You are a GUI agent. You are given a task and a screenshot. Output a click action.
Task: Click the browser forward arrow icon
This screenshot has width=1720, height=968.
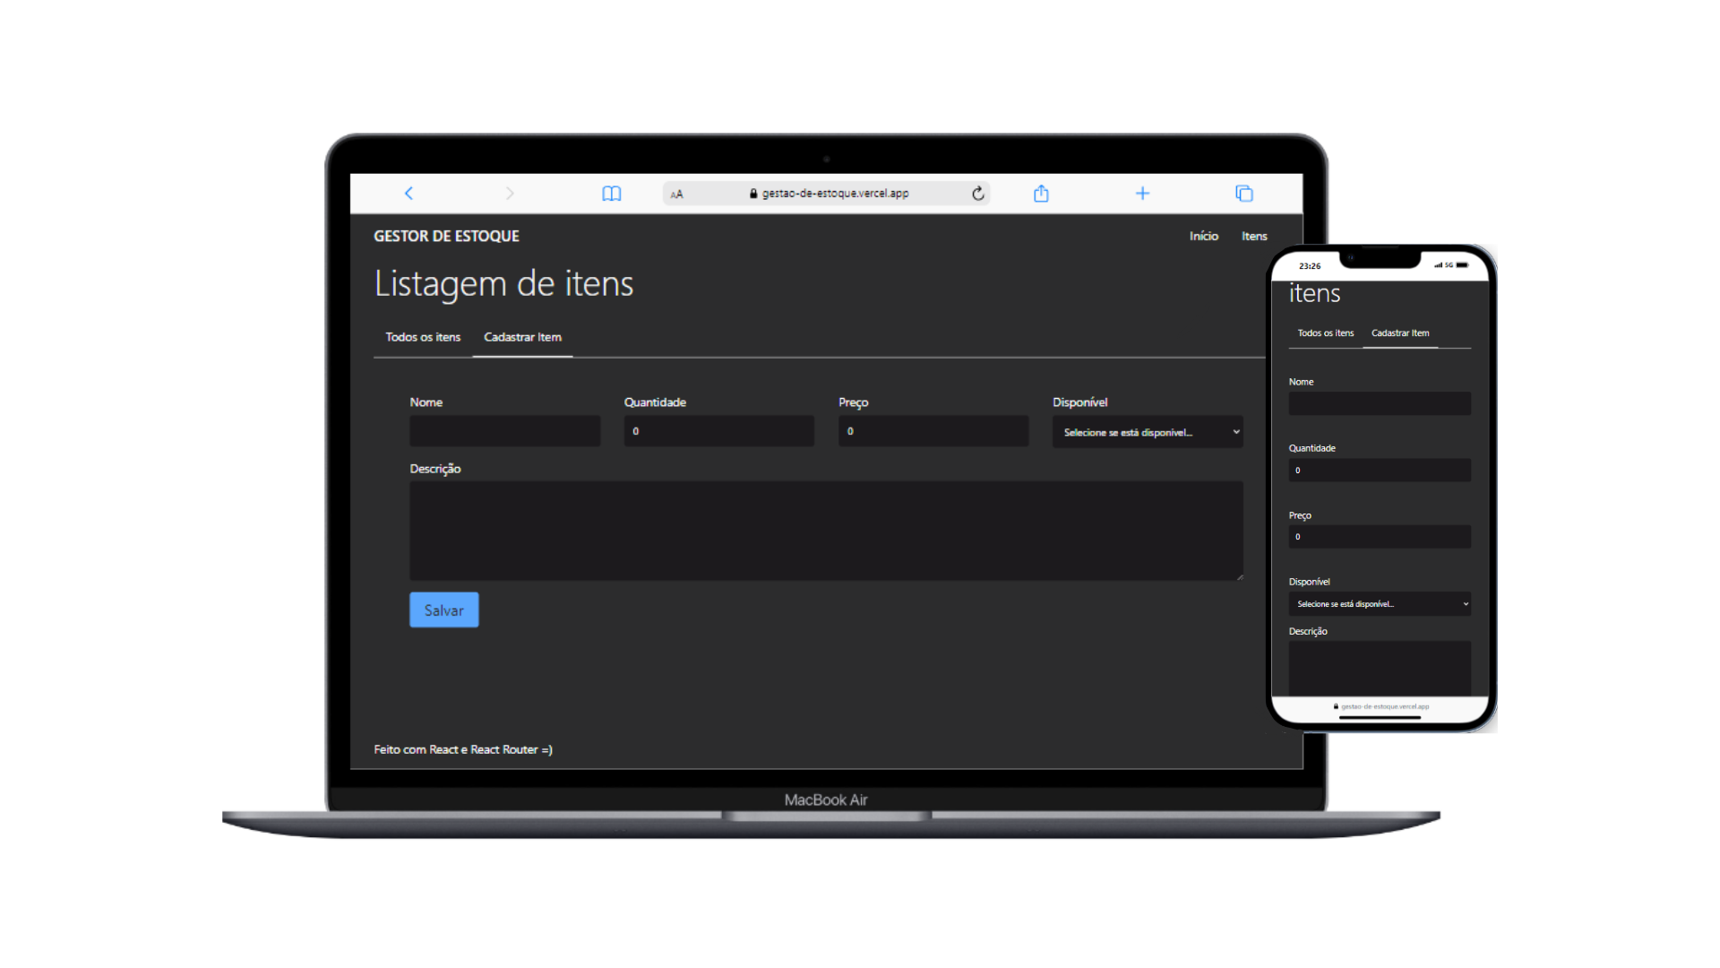tap(510, 194)
